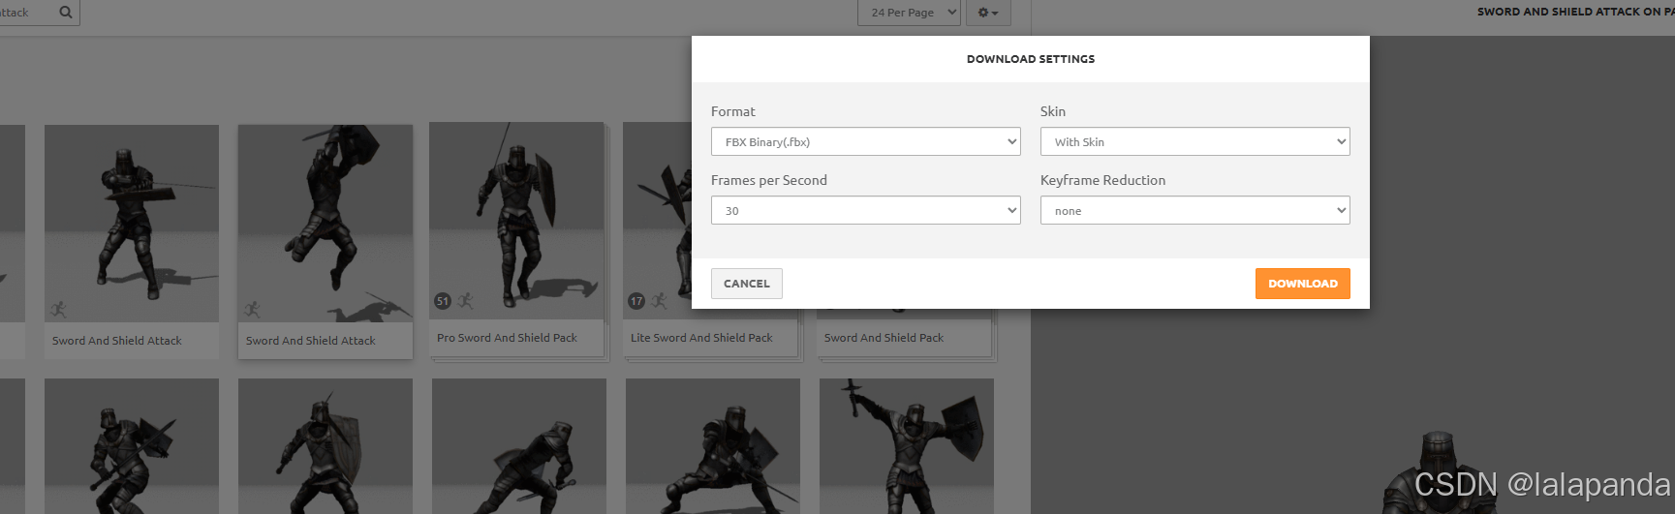Click running figure icon on first Sword And Shield Attack
The height and width of the screenshot is (514, 1675).
[x=59, y=310]
